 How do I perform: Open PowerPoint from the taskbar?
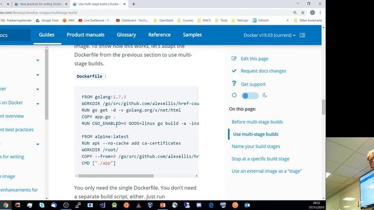point(162,205)
